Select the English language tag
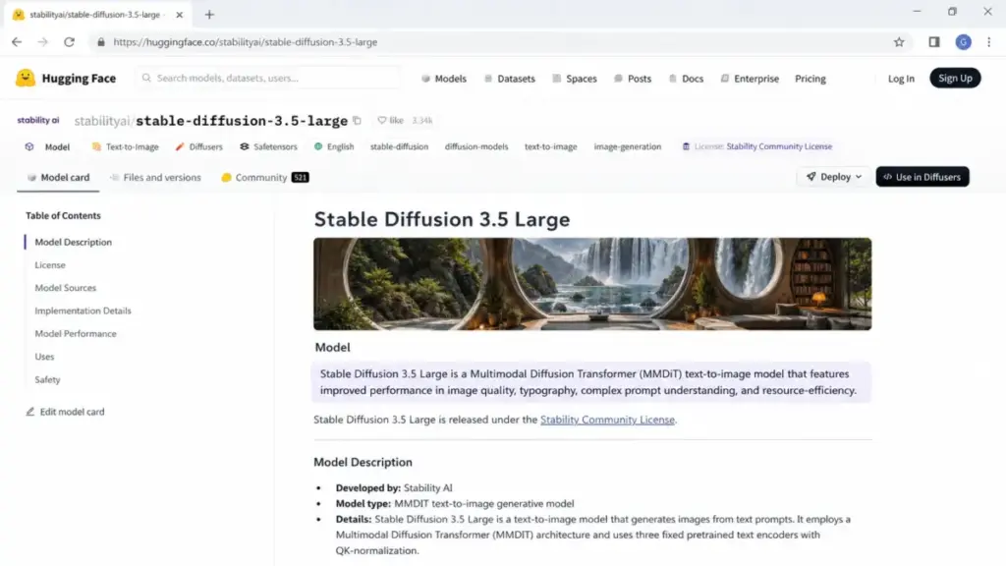Image resolution: width=1006 pixels, height=566 pixels. click(334, 146)
